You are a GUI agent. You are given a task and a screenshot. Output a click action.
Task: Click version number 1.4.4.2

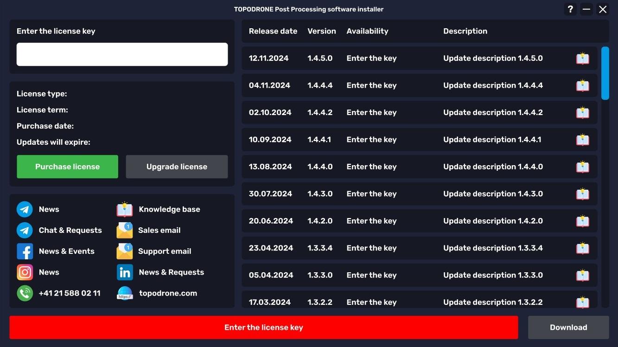(x=320, y=112)
